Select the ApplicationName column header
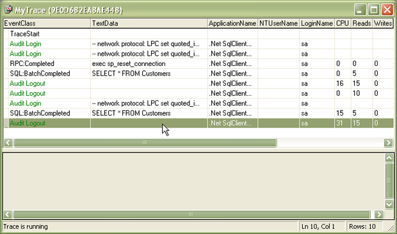397x234 pixels. (232, 23)
